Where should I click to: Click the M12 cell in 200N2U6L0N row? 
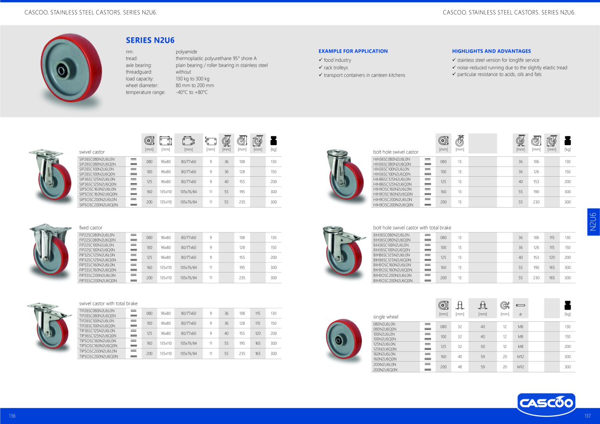click(521, 367)
